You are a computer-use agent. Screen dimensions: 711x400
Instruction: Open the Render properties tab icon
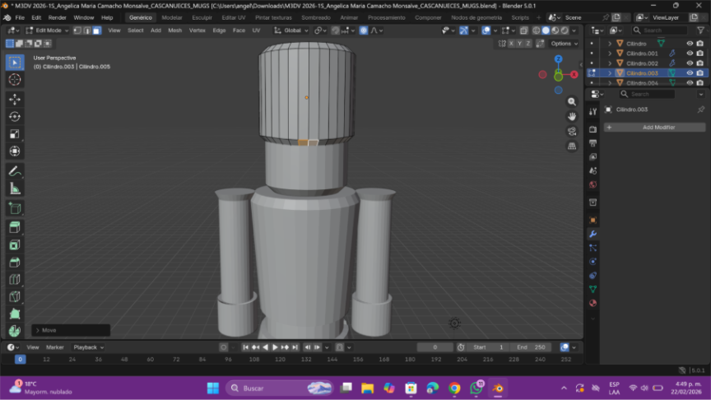click(592, 129)
